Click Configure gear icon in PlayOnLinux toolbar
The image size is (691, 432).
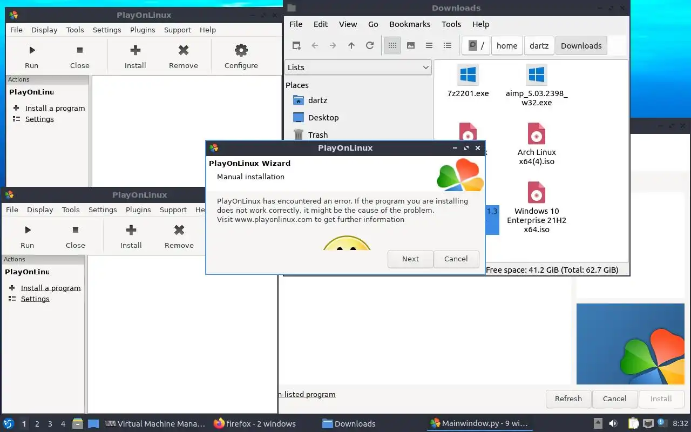point(241,50)
